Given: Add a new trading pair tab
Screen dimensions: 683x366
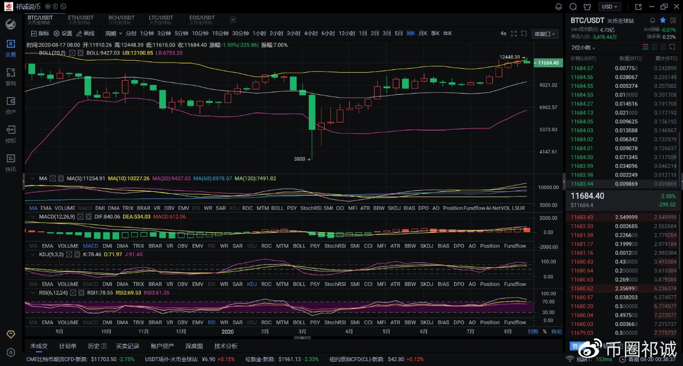Looking at the screenshot, I should (x=233, y=20).
